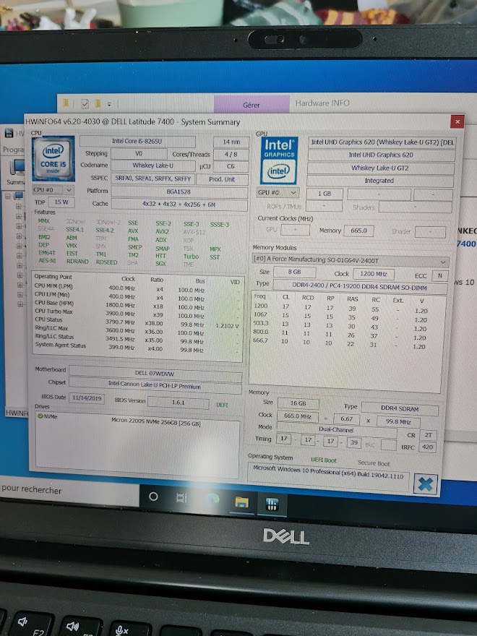Click the module clock '1200 MHz' field
This screenshot has width=477, height=636.
click(x=374, y=274)
